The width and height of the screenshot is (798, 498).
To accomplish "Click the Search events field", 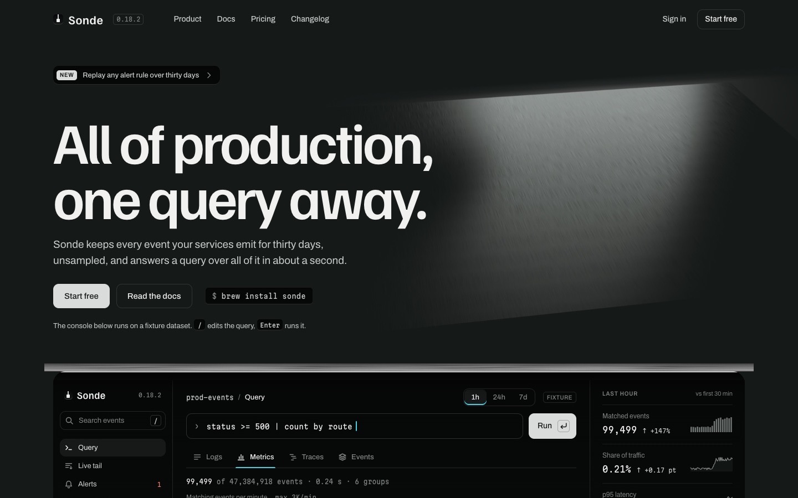I will [112, 421].
